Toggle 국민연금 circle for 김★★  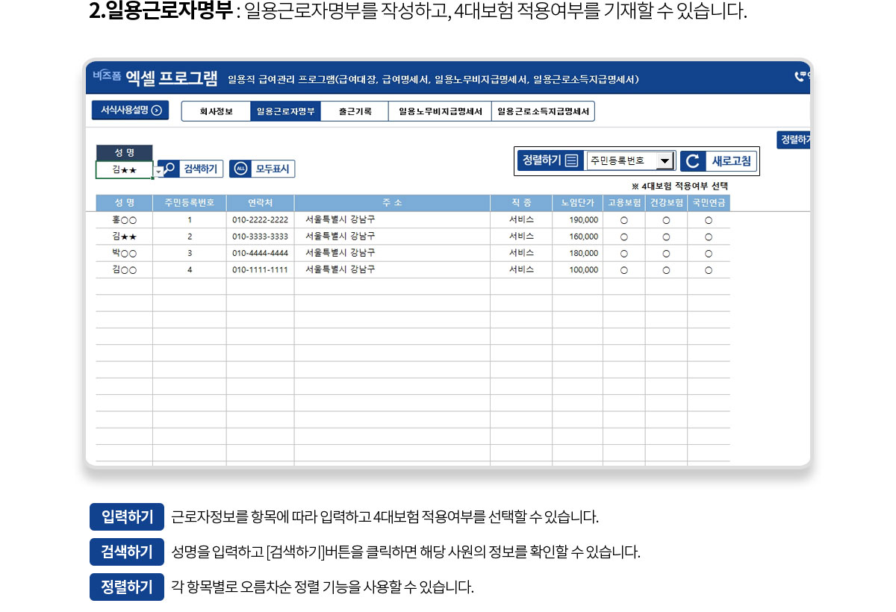coord(709,237)
